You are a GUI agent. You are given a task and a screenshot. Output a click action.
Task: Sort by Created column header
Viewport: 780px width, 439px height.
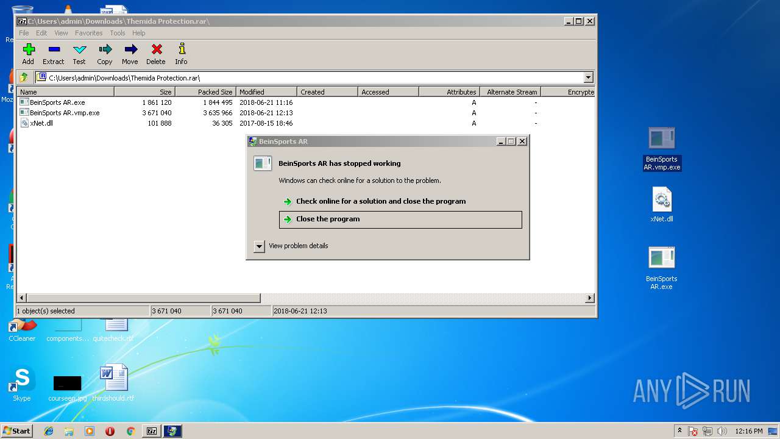328,92
